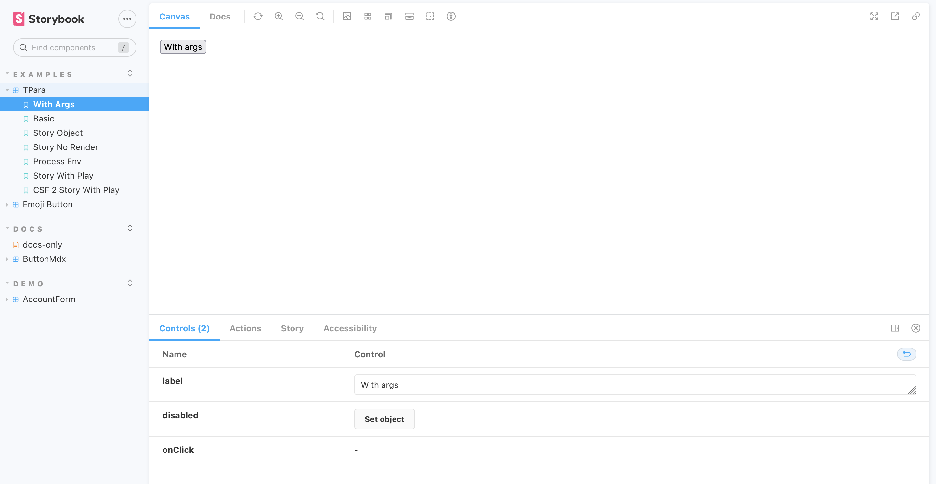
Task: Click the Set object button for disabled
Action: click(x=384, y=419)
